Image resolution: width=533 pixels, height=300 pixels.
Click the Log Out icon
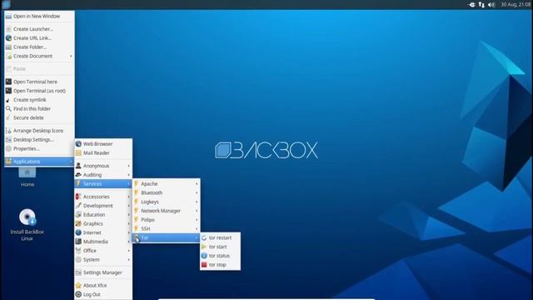pos(78,294)
